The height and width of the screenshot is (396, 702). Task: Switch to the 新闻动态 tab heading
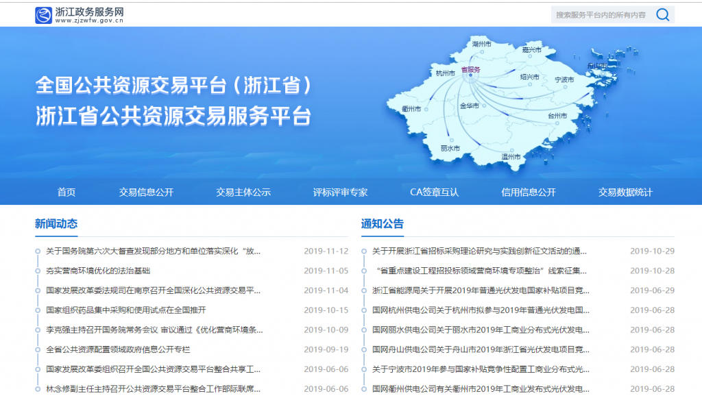click(x=56, y=224)
